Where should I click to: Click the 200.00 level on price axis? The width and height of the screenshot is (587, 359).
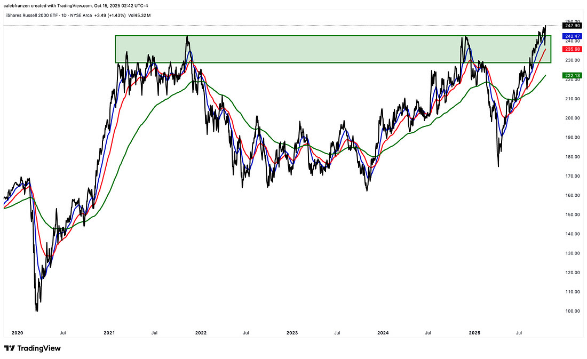tap(572, 118)
